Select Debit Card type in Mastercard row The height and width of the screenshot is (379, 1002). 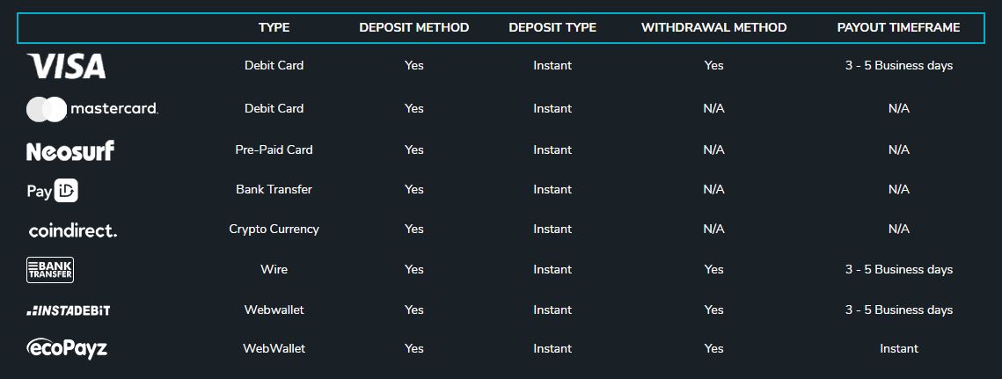tap(274, 108)
